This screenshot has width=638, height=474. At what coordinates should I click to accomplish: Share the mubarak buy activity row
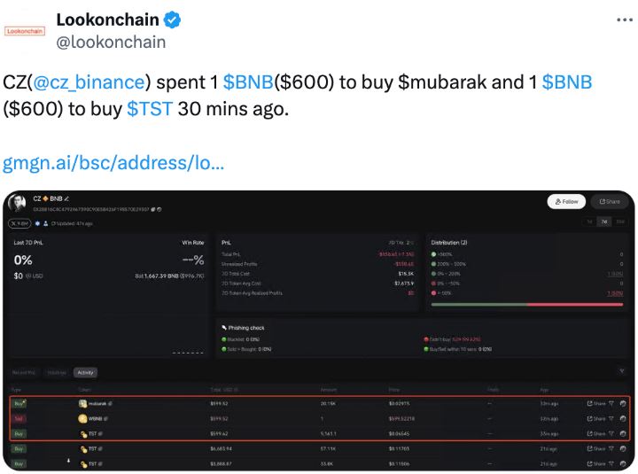pyautogui.click(x=596, y=403)
